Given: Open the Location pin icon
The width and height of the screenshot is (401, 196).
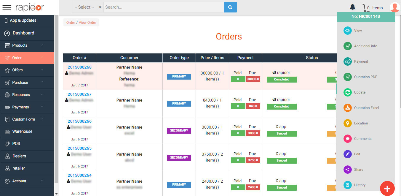Looking at the screenshot, I should pos(347,123).
